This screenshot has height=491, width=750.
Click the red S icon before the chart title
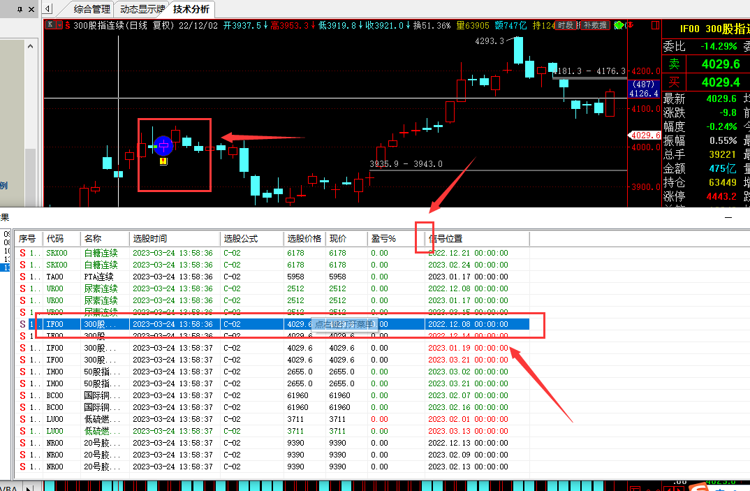[x=68, y=25]
